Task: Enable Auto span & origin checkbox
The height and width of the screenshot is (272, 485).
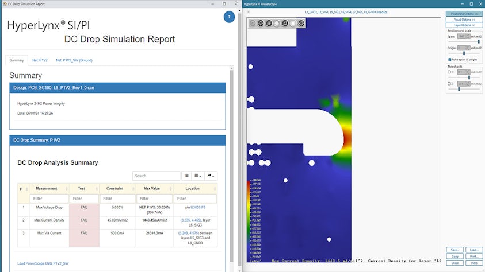Action: pyautogui.click(x=450, y=59)
